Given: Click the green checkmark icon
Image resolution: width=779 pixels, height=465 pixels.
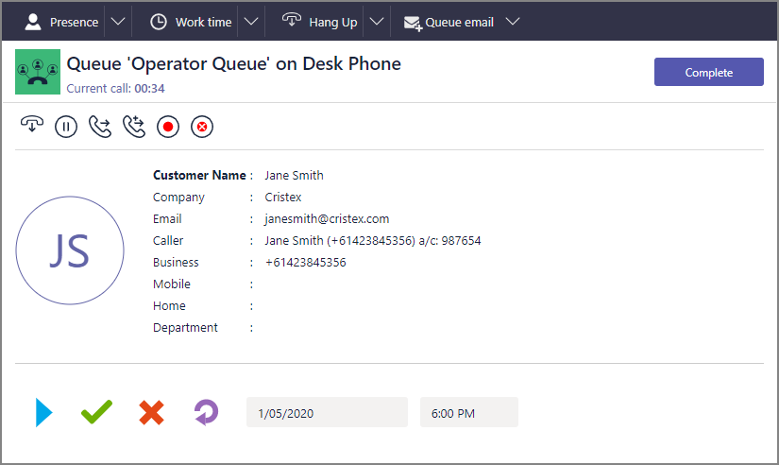Looking at the screenshot, I should coord(97,412).
